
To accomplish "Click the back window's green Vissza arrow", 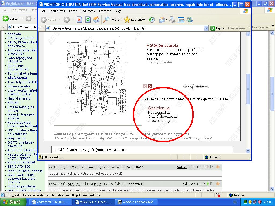I will pos(6,19).
